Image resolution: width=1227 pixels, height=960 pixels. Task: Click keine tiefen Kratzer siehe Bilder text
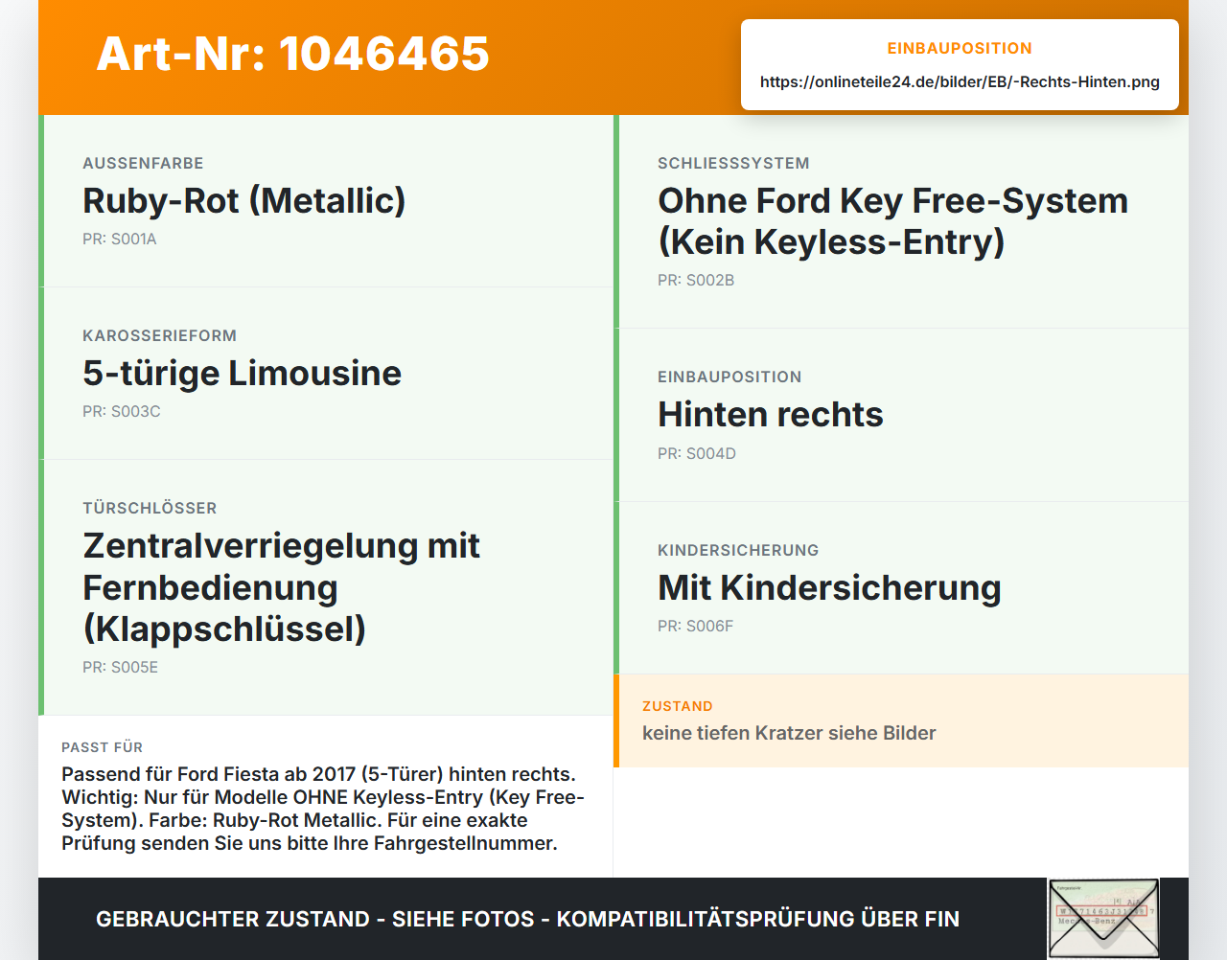pos(789,733)
